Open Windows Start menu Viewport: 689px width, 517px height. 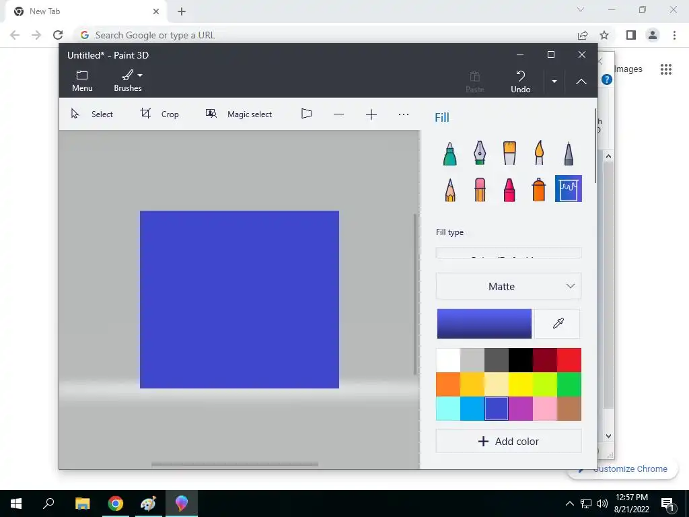tap(16, 504)
